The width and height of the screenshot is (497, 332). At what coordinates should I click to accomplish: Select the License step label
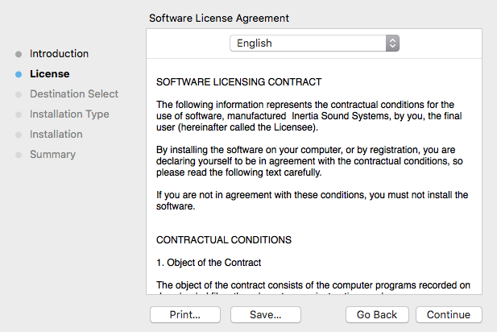pos(49,74)
